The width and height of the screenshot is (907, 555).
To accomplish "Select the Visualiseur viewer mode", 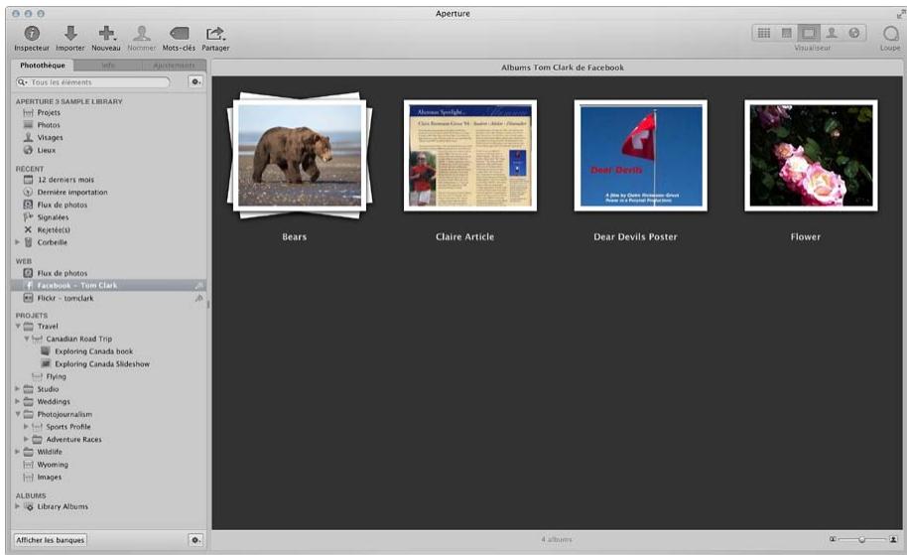I will point(809,33).
